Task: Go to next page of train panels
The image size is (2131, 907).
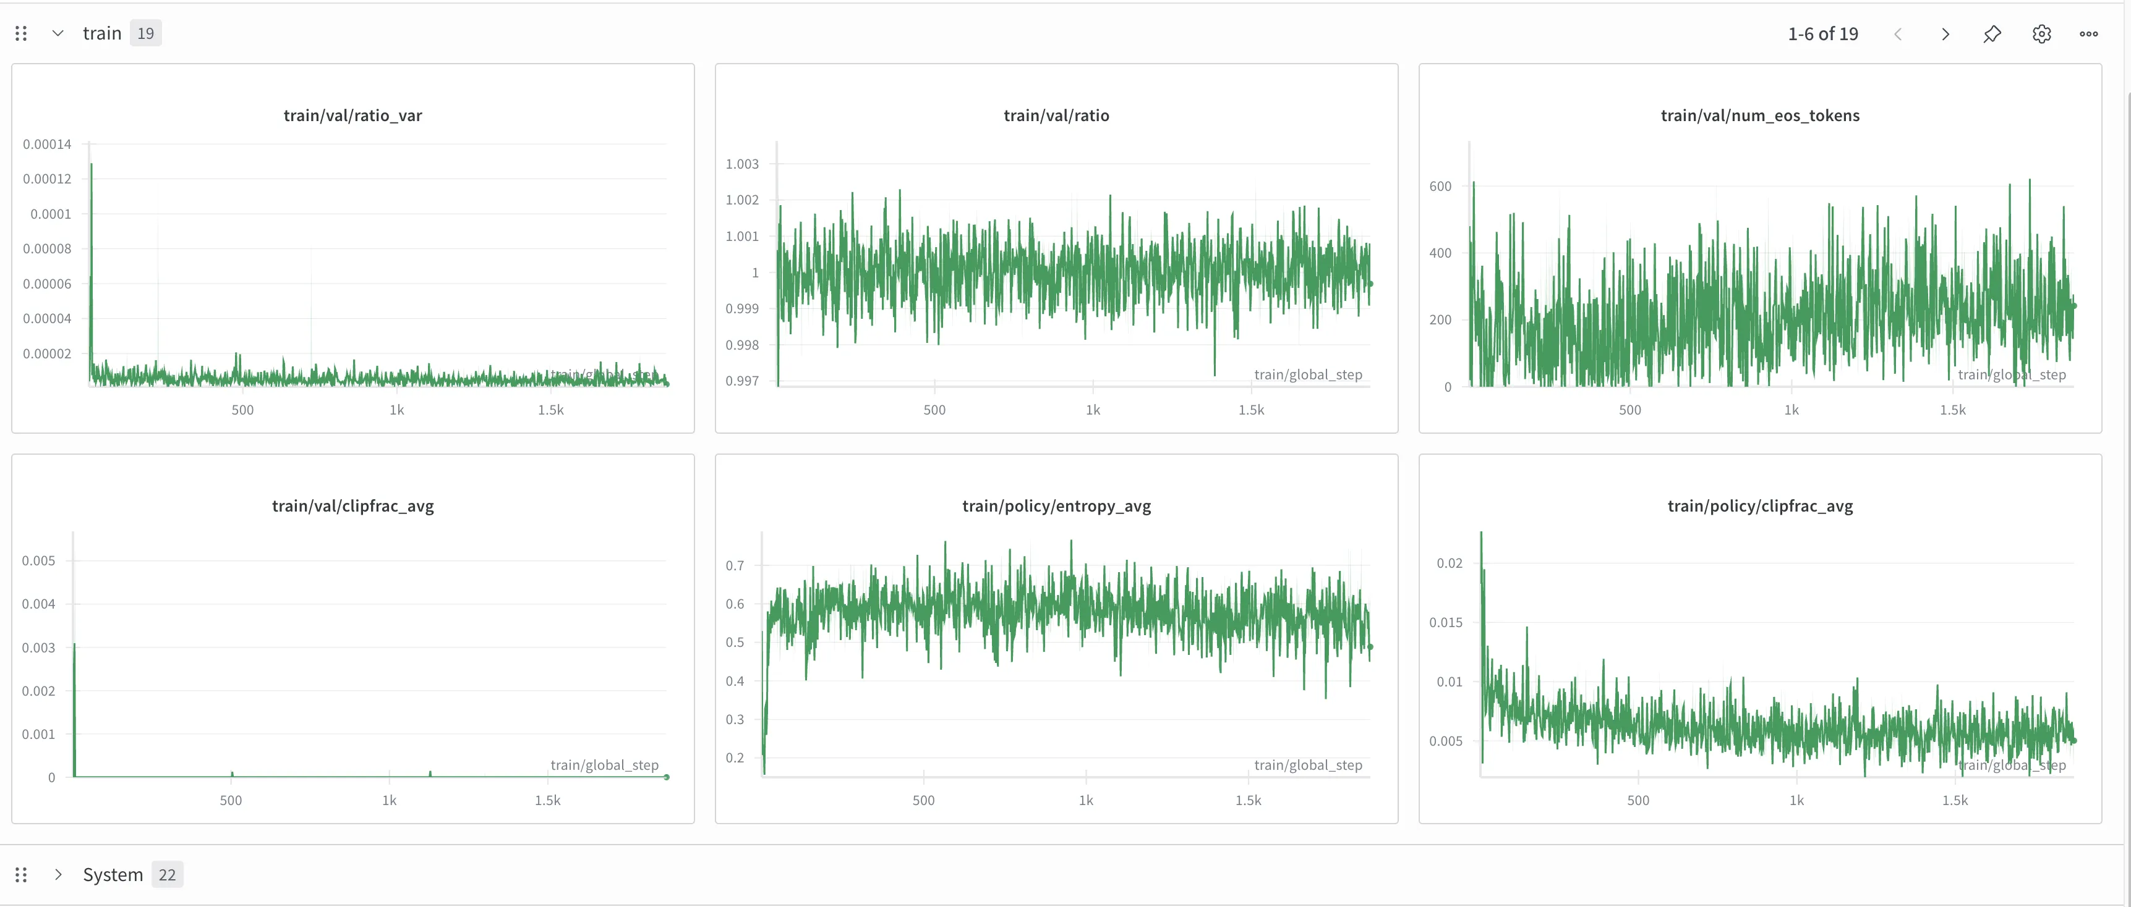Action: (1945, 34)
